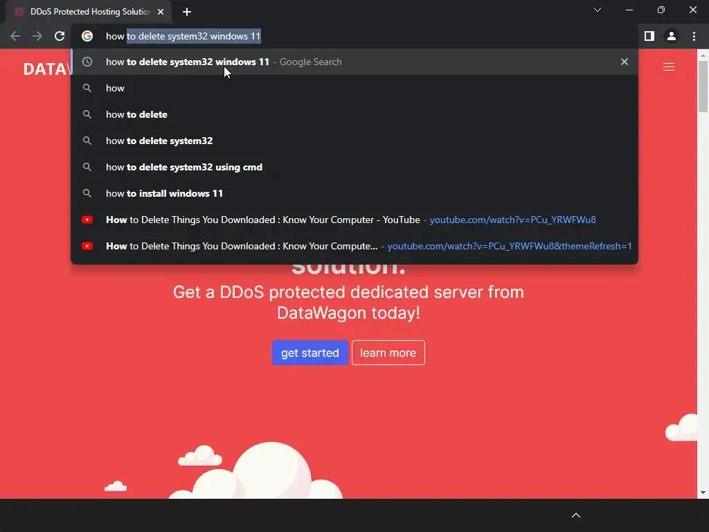Screen dimensions: 709x532
Task: Open the profile avatar menu
Action: pos(672,36)
